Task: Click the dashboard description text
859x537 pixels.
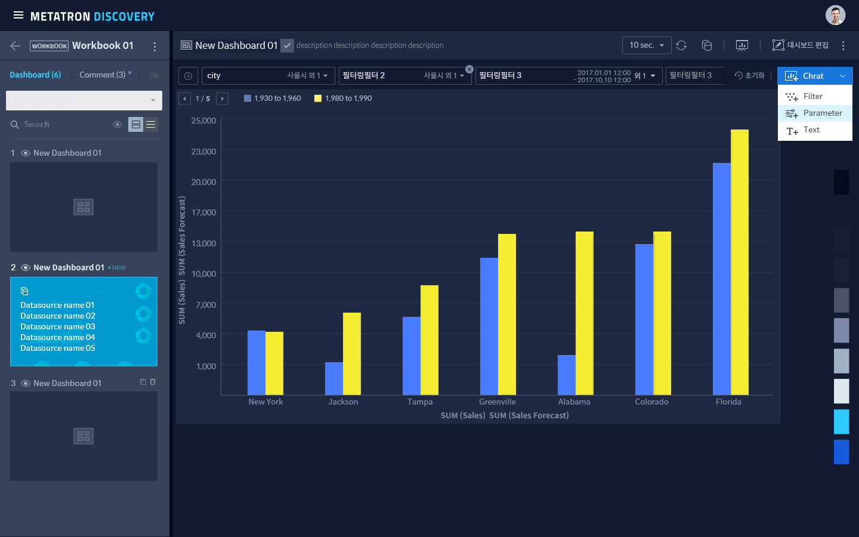Action: point(370,45)
